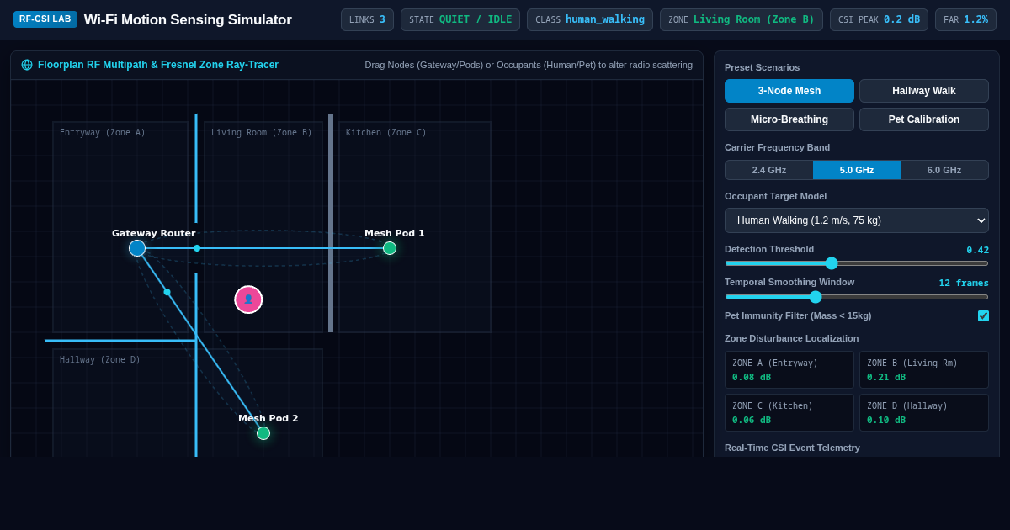
Task: Toggle the Pet Immunity Filter checkbox
Action: pyautogui.click(x=983, y=316)
